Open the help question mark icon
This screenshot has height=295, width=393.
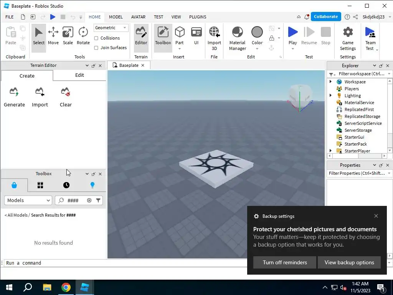click(347, 17)
